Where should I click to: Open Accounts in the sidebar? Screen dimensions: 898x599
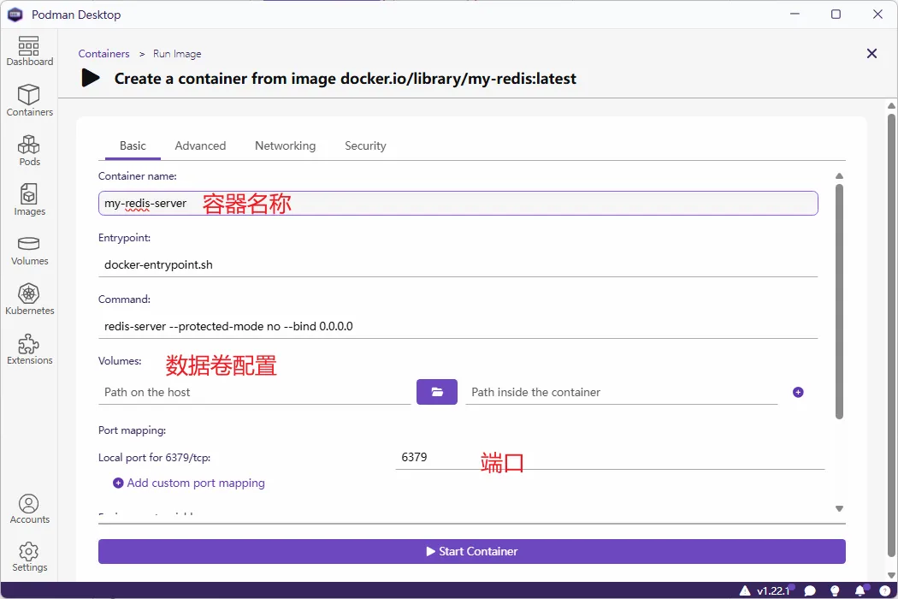tap(29, 508)
